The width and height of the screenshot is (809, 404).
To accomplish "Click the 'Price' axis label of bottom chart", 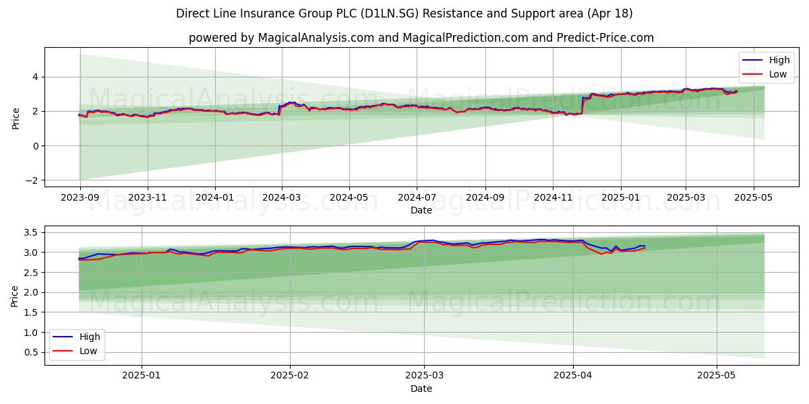I will (x=16, y=295).
